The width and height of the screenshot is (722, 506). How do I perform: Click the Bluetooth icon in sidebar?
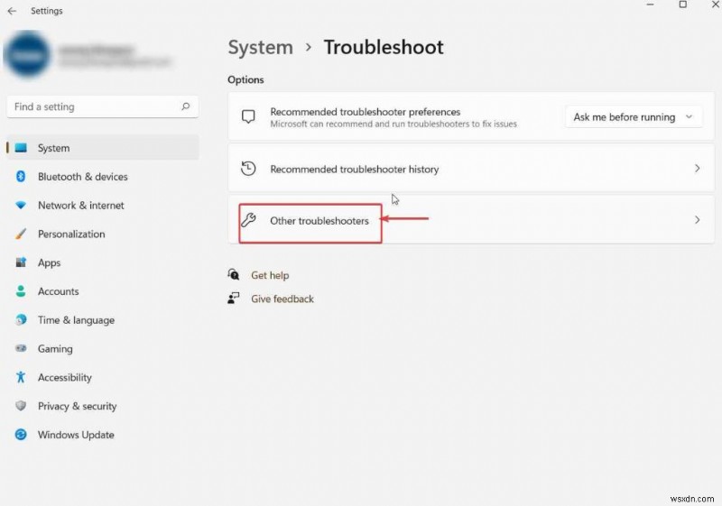21,176
